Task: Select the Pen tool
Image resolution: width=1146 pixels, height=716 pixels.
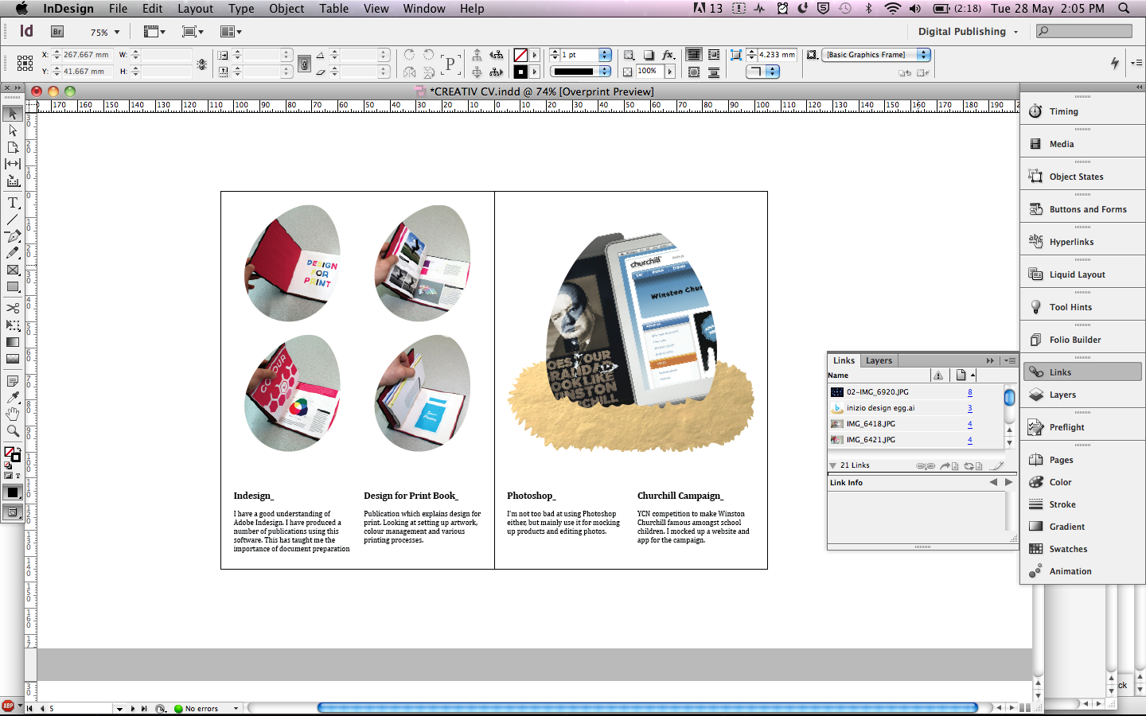Action: [x=13, y=236]
